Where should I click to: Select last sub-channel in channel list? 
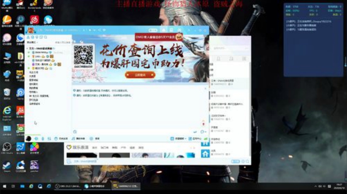tap(35, 104)
